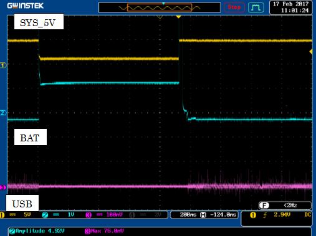Screen dimensions: 316x236
Task: Select the channel 1 5V scale indicator
Action: point(16,215)
